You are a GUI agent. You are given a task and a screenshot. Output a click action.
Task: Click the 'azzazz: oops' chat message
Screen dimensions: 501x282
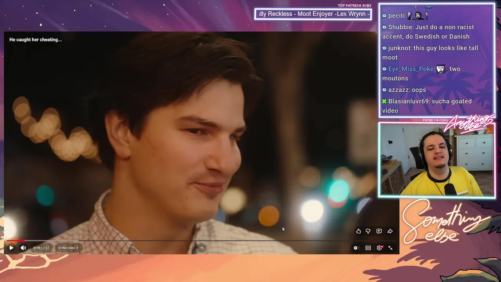(x=404, y=90)
